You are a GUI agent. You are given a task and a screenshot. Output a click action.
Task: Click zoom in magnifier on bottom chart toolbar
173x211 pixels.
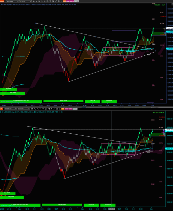tap(38, 109)
